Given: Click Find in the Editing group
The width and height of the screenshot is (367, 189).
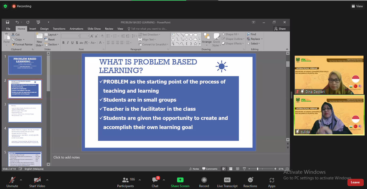Looking at the screenshot, I should pyautogui.click(x=251, y=34).
